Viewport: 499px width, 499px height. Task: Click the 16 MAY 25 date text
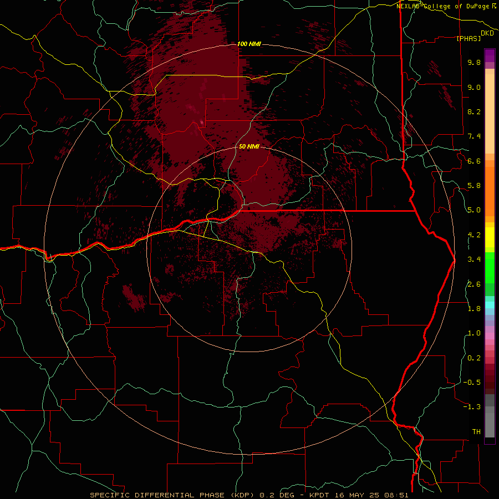357,495
